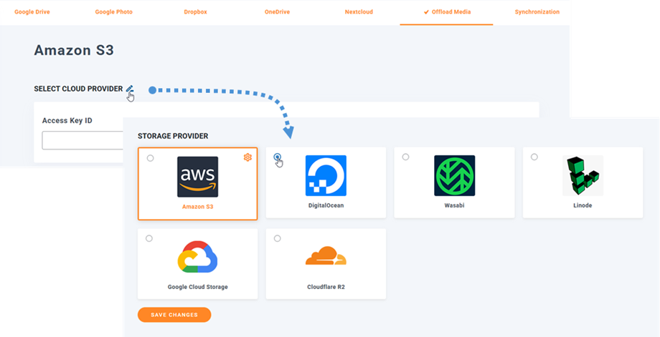
Task: Click the Google Cloud Storage label
Action: (197, 287)
